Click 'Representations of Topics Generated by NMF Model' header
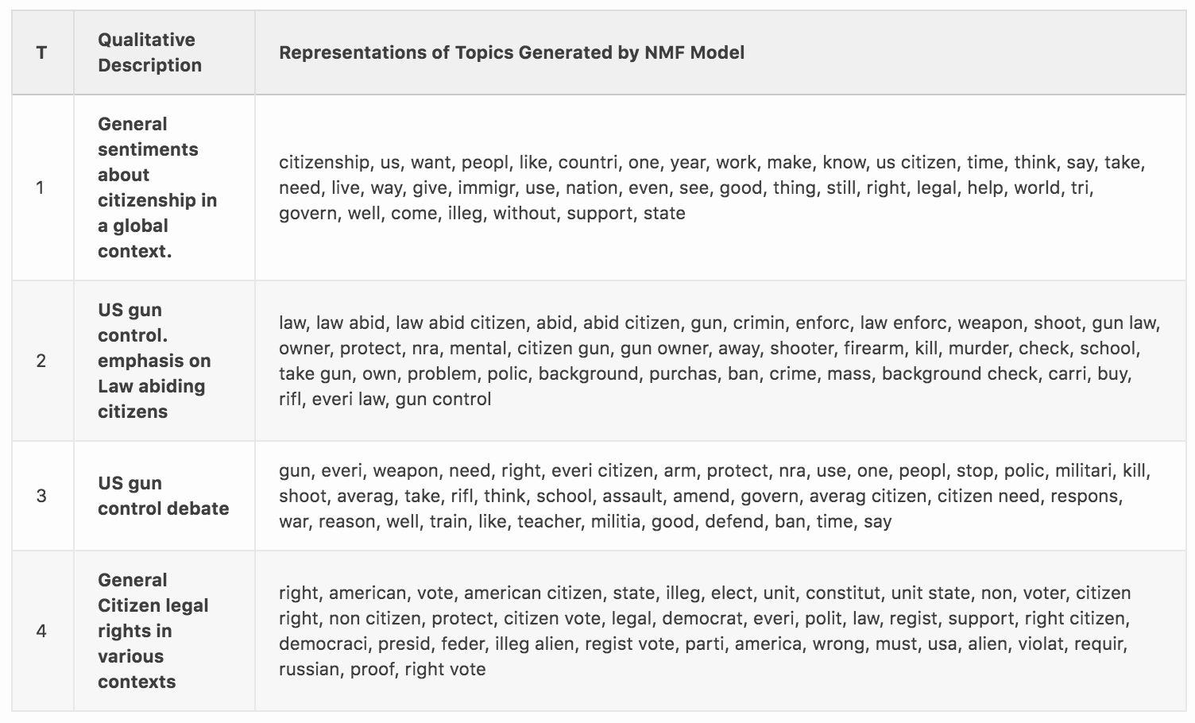Screen dimensions: 1195x723 512,52
